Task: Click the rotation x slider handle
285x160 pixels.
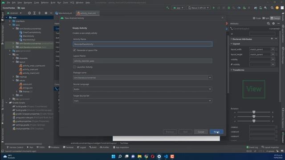Action: (x=254, y=112)
